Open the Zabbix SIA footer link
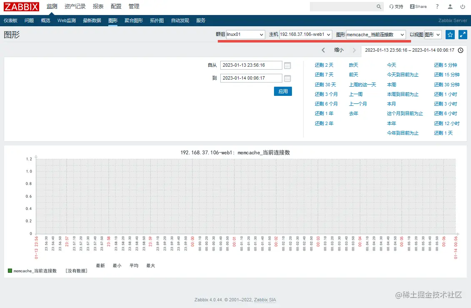The image size is (471, 308). (x=265, y=300)
